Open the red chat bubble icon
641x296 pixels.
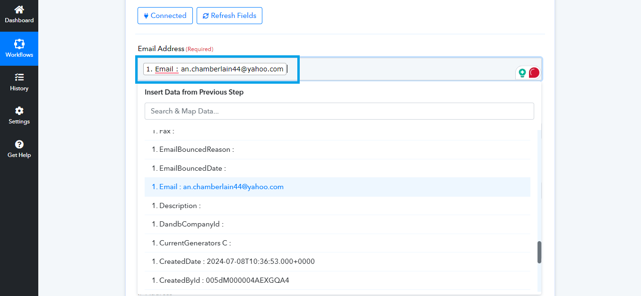(534, 73)
